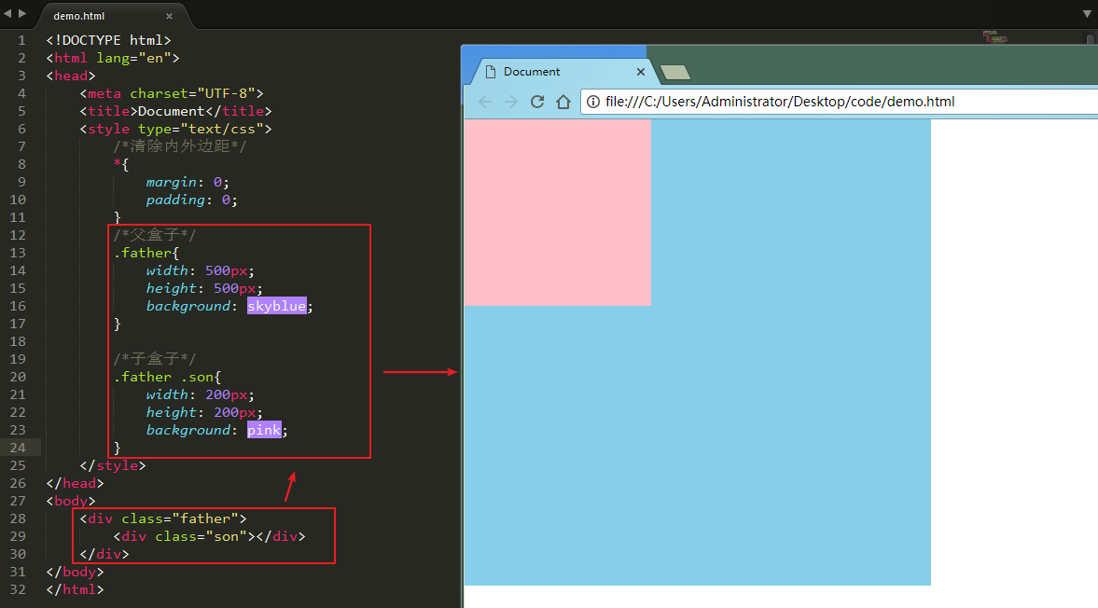Click the highlighted skyblue value
This screenshot has height=608, width=1098.
coord(277,306)
